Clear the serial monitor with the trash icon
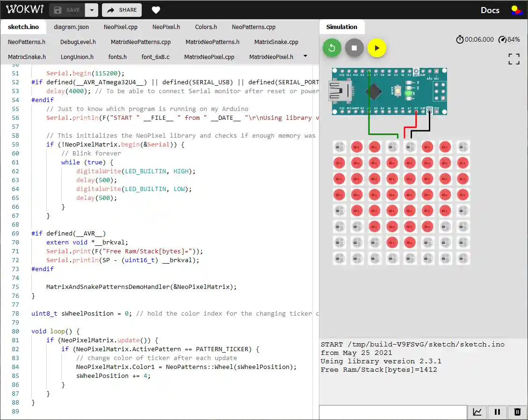528x420 pixels. click(517, 412)
